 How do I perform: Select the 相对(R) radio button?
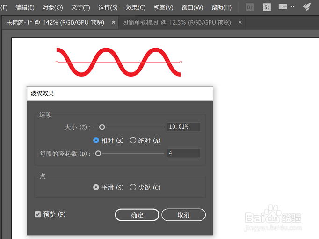(x=96, y=141)
